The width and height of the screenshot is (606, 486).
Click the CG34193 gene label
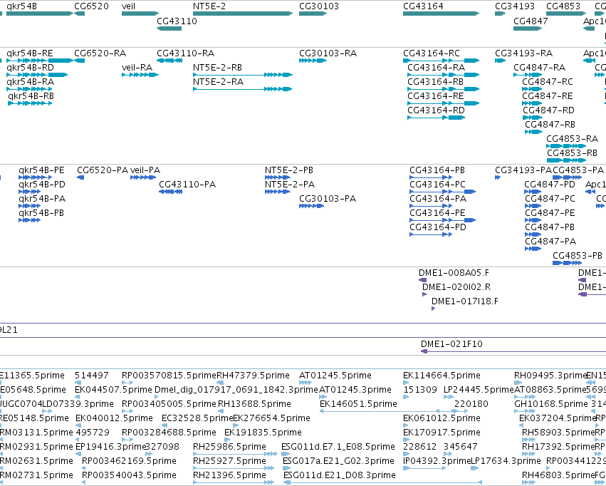(515, 6)
